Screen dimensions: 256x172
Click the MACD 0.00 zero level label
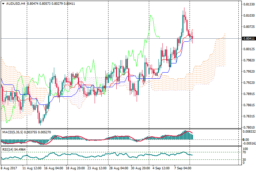[x=246, y=139]
